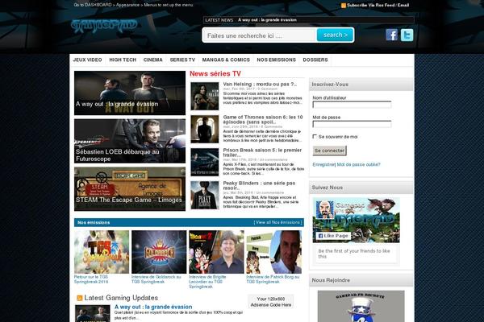Open 'A way out' title under Latest Gaming Updates

(153, 307)
